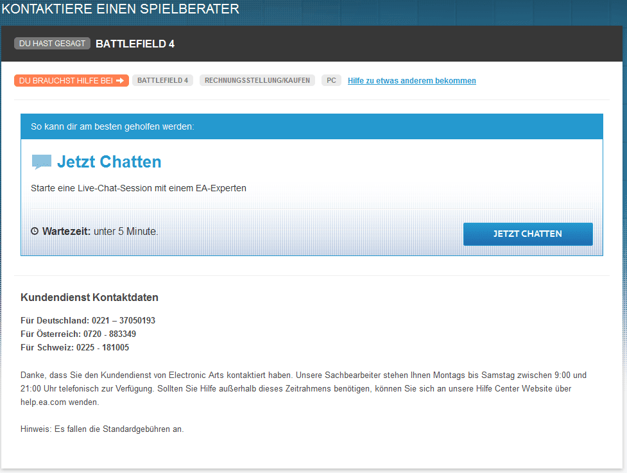Click the 'Jetzt Chatten' blue heading
Viewport: 627px width, 473px height.
coord(109,162)
